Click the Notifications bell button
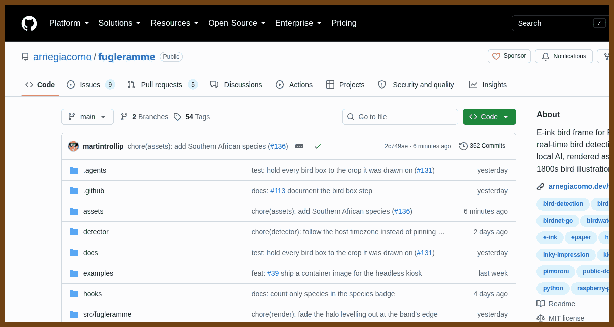This screenshot has width=614, height=327. (x=564, y=56)
